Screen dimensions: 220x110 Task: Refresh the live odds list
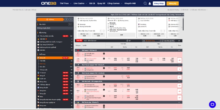(127, 41)
